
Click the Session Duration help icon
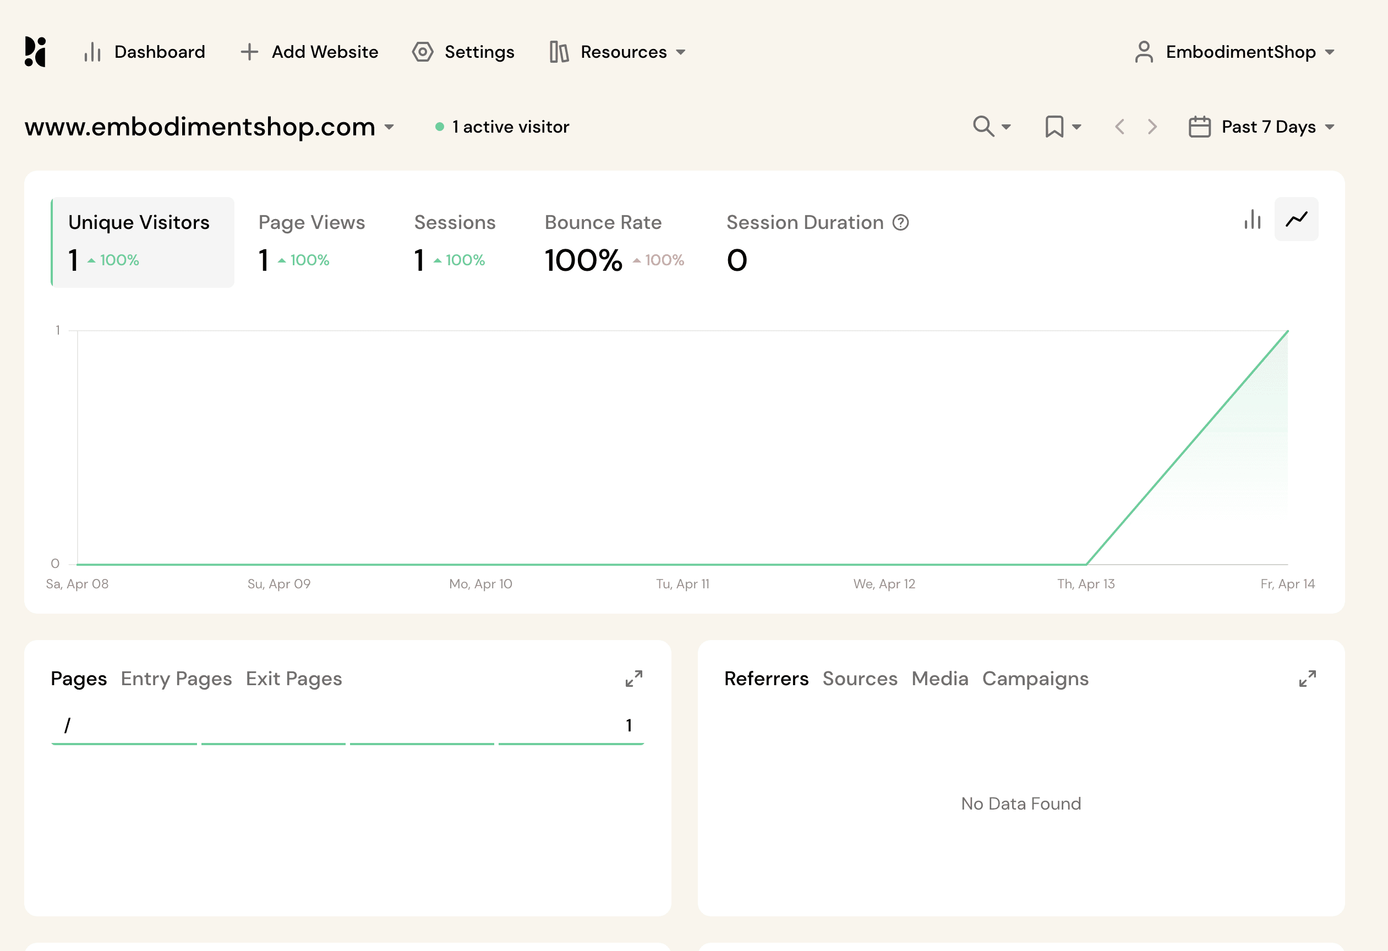pos(900,222)
